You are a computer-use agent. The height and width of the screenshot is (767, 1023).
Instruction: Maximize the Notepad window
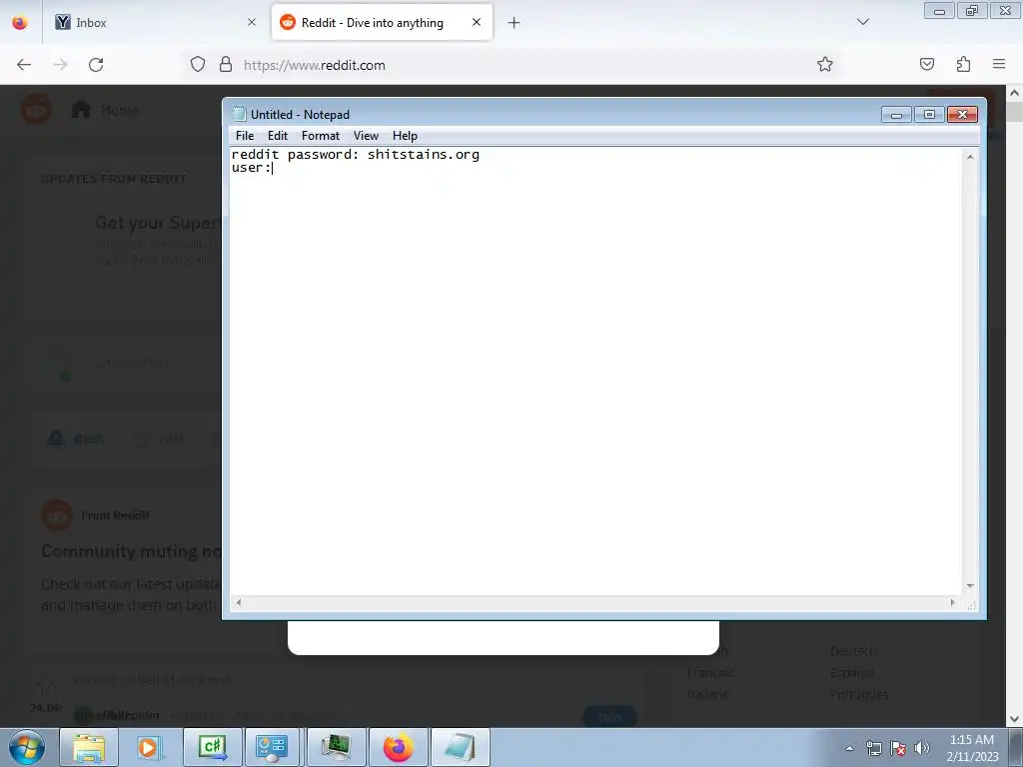929,115
